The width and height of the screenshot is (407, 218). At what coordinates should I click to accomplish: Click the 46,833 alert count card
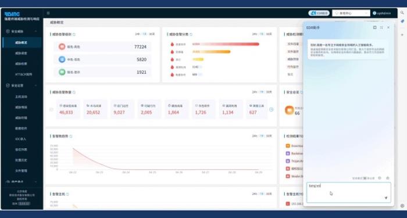(x=68, y=109)
